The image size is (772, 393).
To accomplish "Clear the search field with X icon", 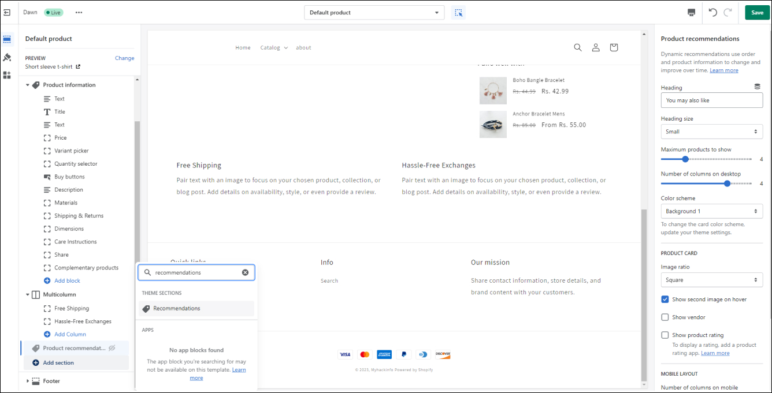I will (x=245, y=272).
